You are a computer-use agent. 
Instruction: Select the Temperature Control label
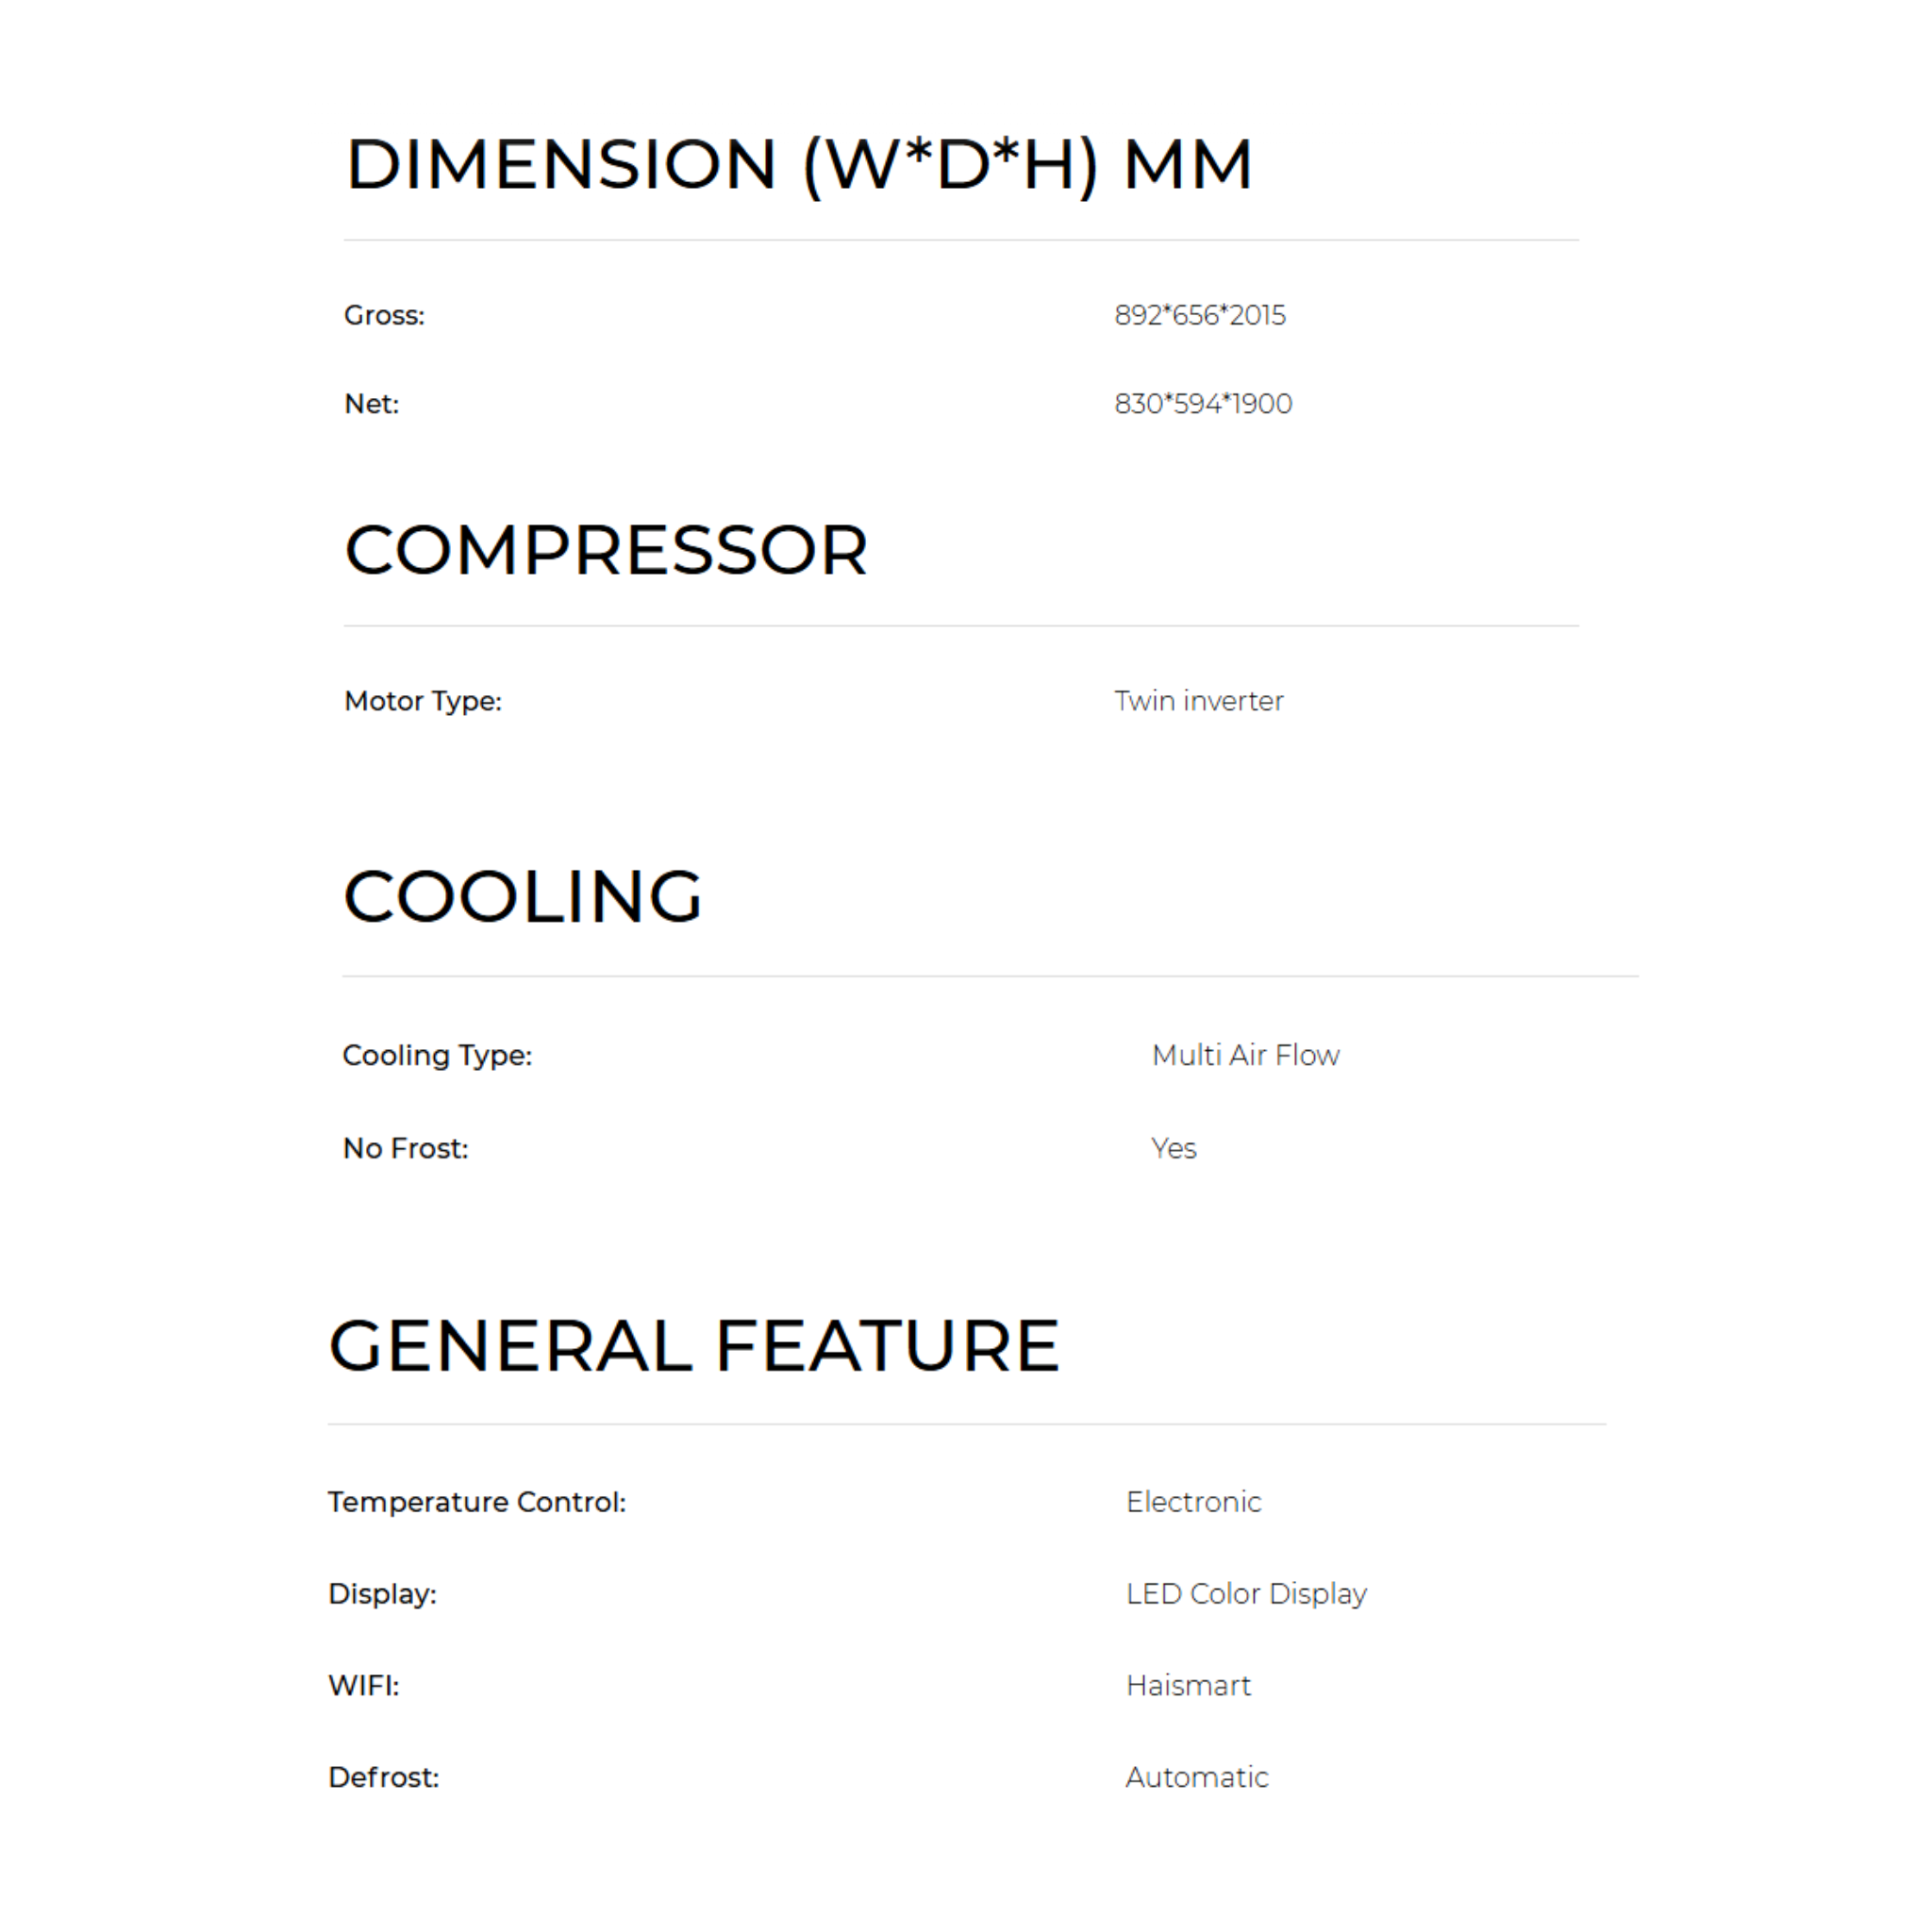[x=476, y=1502]
